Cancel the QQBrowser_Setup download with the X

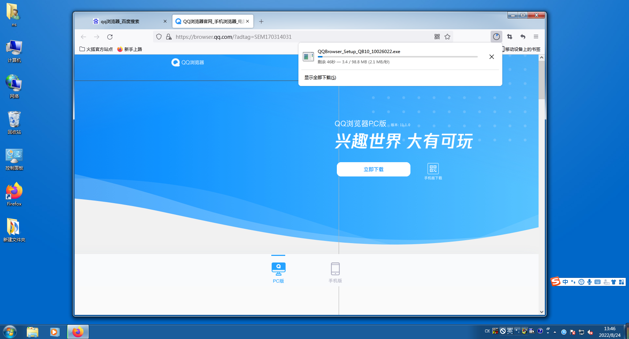click(492, 57)
